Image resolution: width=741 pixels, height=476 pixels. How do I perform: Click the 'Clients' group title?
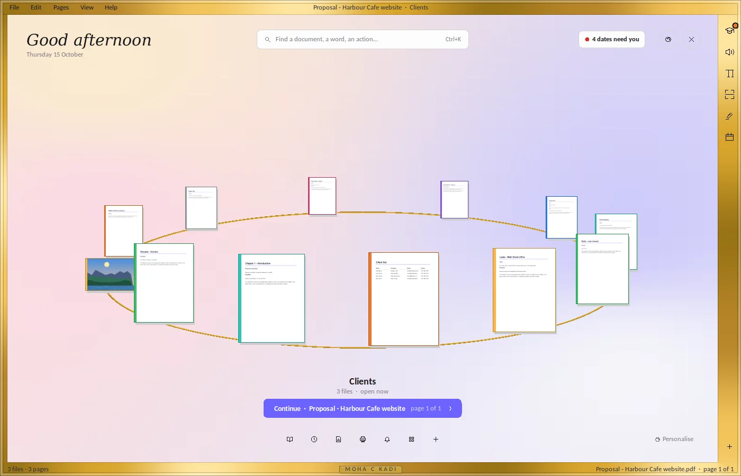[363, 381]
